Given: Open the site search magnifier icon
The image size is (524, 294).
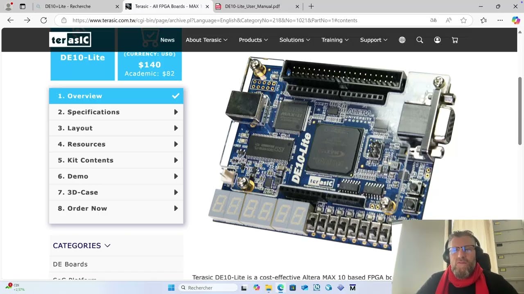Looking at the screenshot, I should (x=420, y=40).
